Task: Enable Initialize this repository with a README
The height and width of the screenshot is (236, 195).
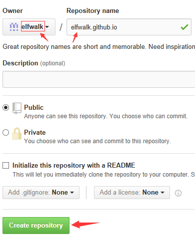Action: [5, 166]
